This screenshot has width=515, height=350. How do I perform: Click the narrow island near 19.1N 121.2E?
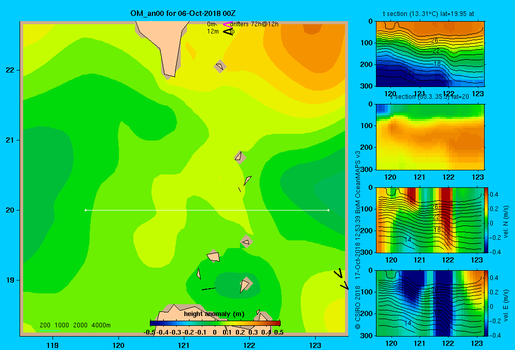[199, 273]
